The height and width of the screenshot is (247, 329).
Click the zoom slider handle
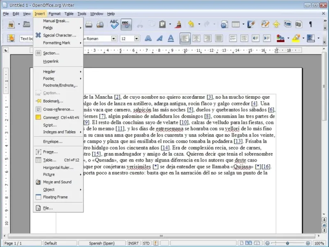coord(287,243)
